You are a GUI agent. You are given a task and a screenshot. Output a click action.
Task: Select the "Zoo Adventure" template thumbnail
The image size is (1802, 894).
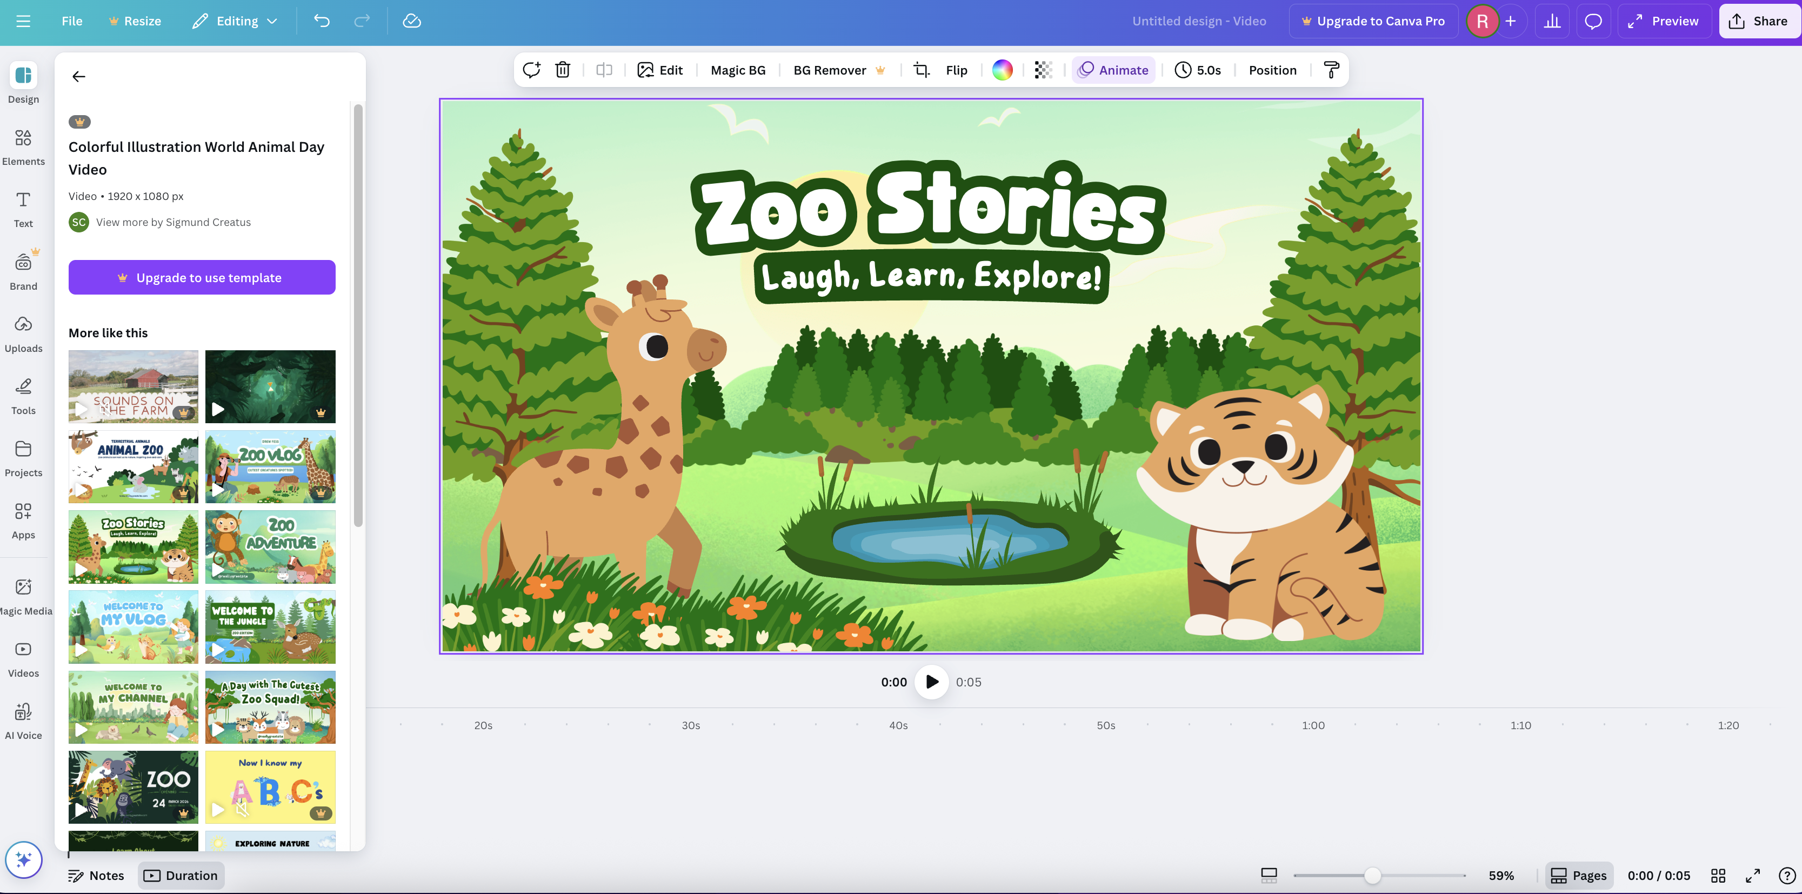point(270,546)
